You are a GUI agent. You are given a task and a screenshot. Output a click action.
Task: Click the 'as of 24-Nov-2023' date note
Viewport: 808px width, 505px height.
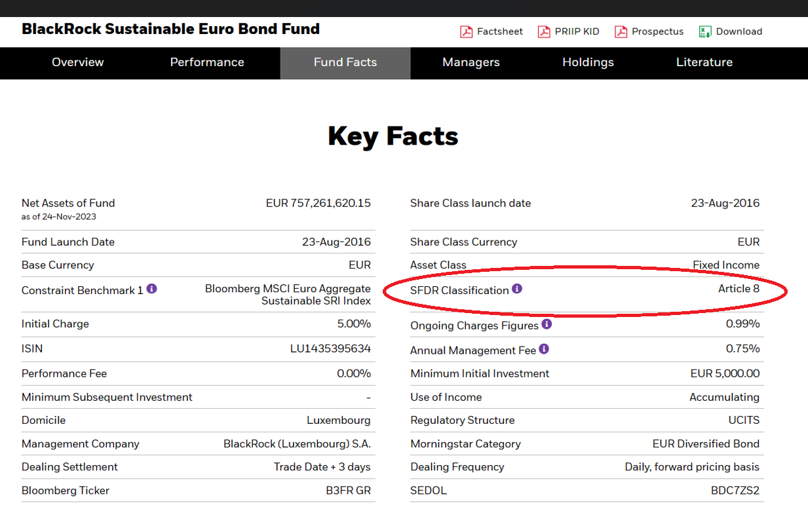(59, 217)
